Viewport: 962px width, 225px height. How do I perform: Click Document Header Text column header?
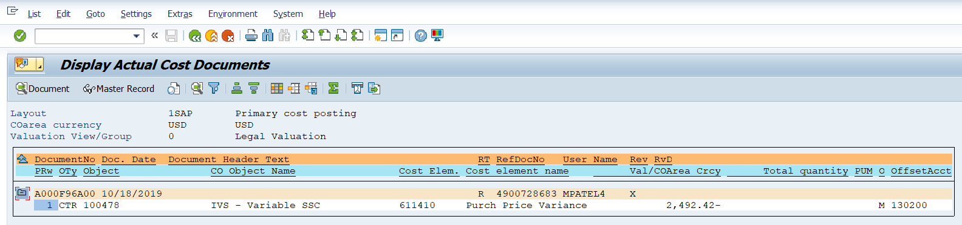pyautogui.click(x=229, y=160)
